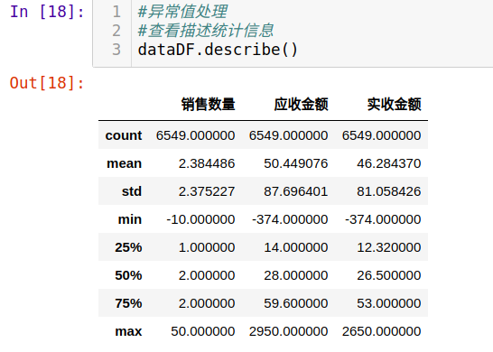Click the 25% value 1.000000

(x=207, y=247)
